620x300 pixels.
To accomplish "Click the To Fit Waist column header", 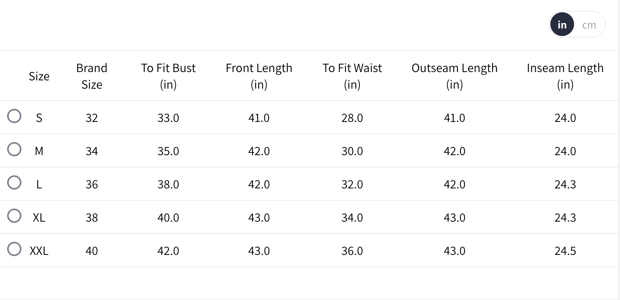I will click(352, 76).
